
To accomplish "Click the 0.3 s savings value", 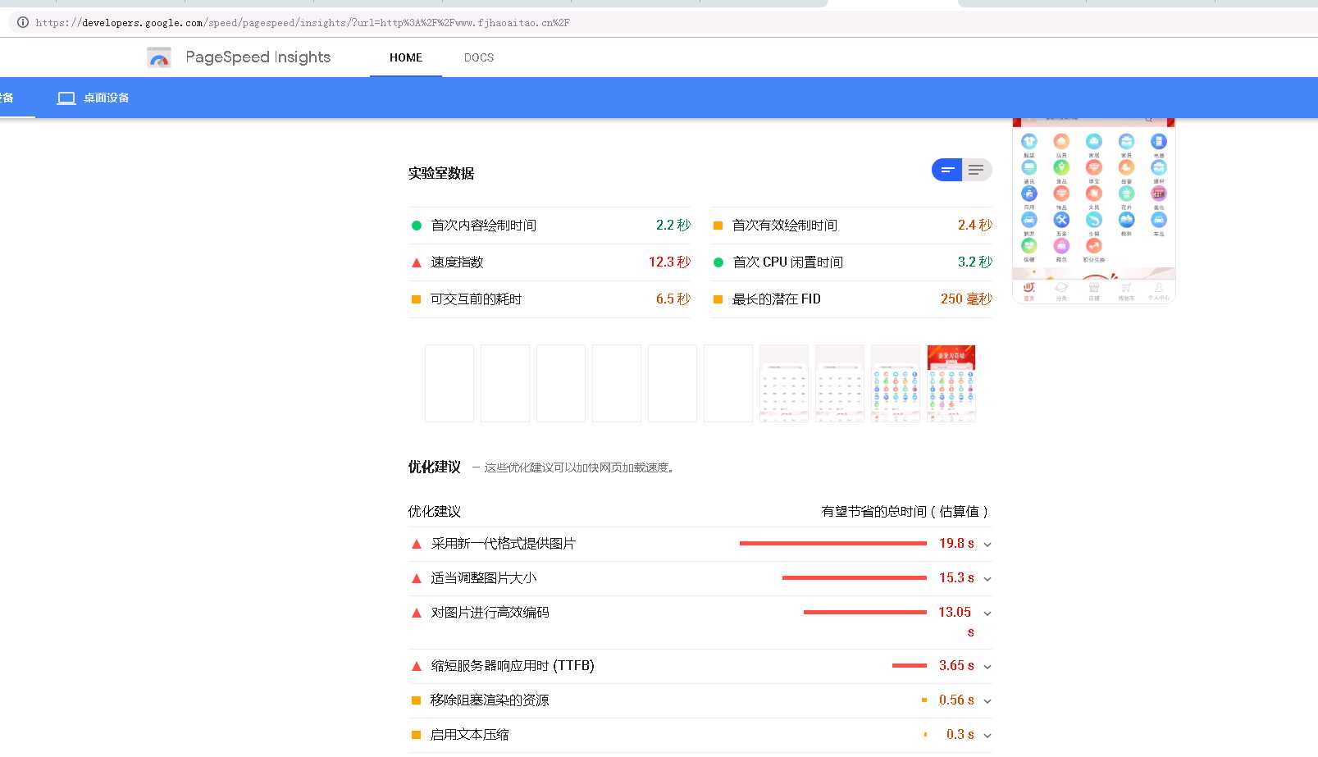I will (960, 735).
